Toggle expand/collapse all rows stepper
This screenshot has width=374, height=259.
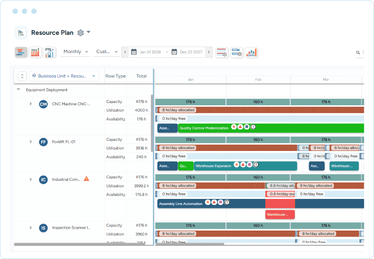(22, 76)
